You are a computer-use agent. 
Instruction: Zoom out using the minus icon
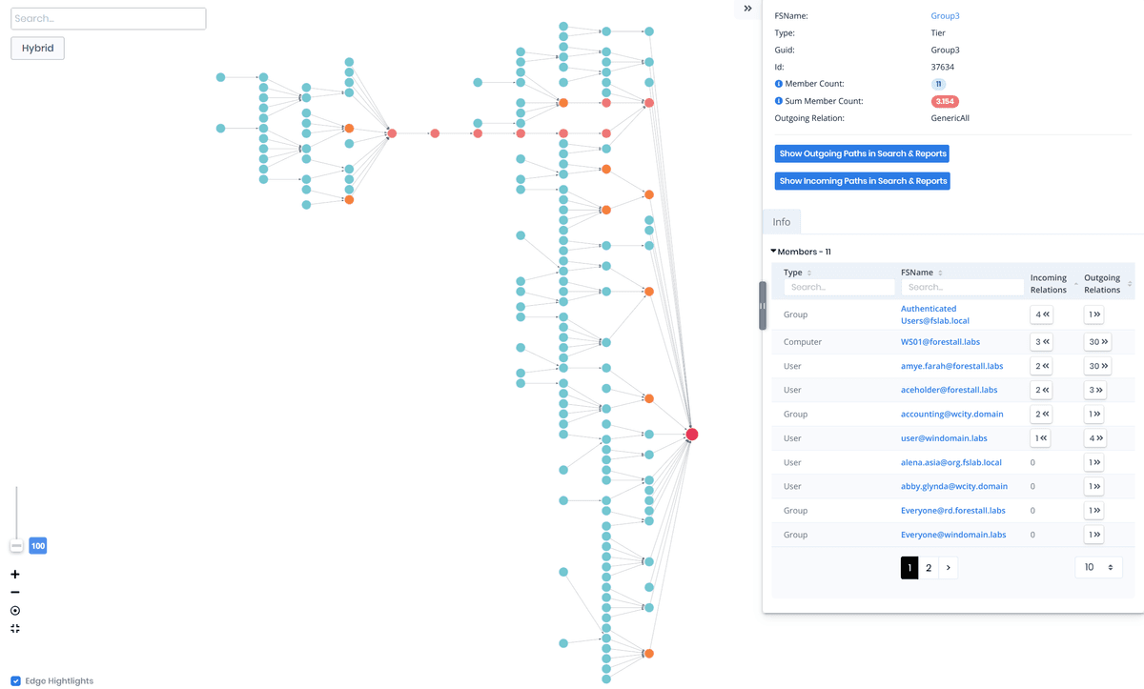[14, 592]
